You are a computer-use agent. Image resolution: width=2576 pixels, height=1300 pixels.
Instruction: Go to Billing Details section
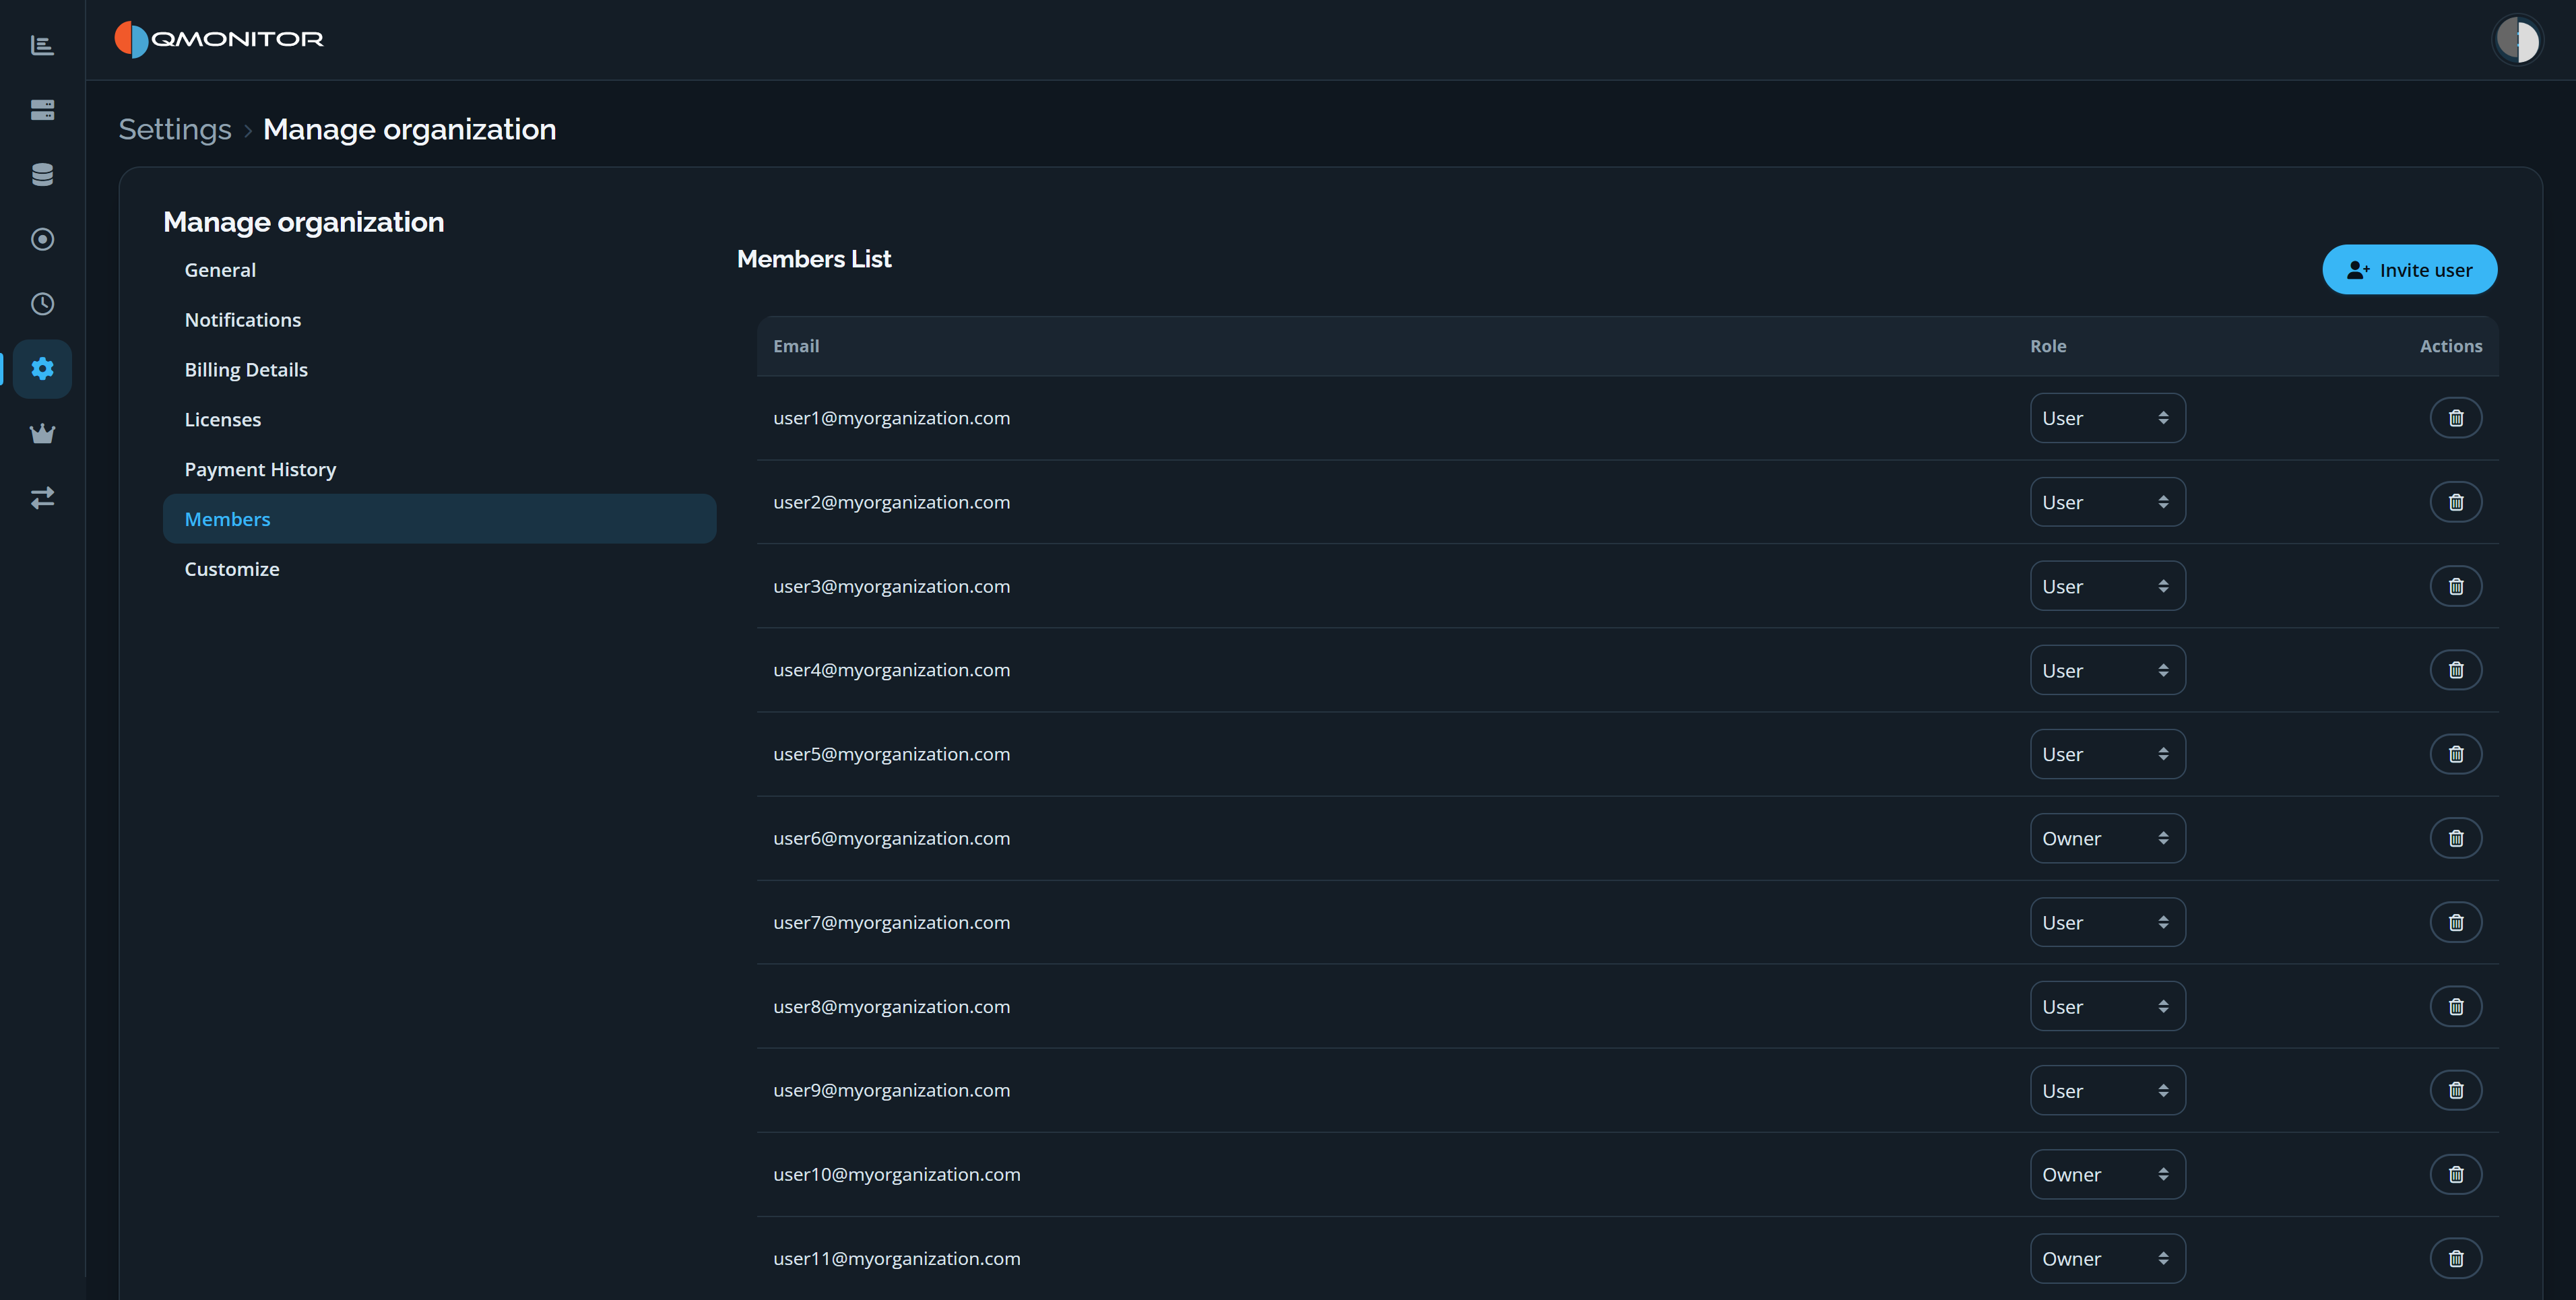[x=246, y=370]
